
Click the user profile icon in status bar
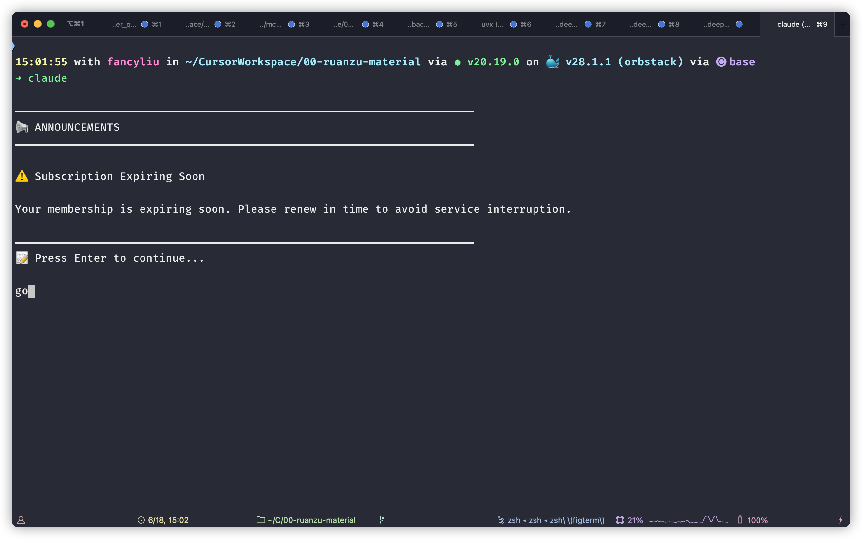[21, 520]
